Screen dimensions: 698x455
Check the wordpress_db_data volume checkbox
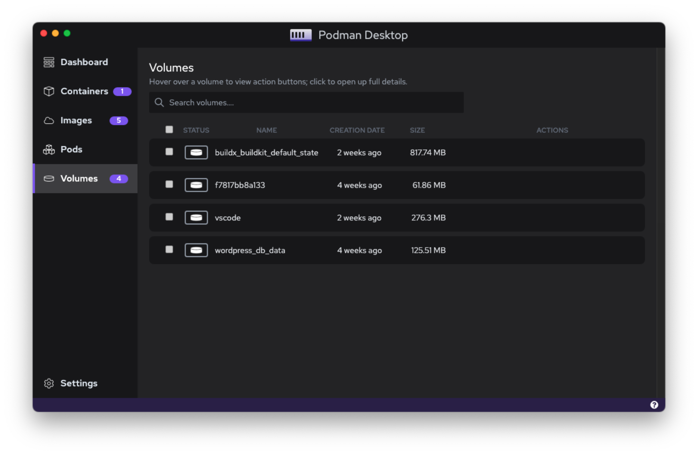click(169, 250)
